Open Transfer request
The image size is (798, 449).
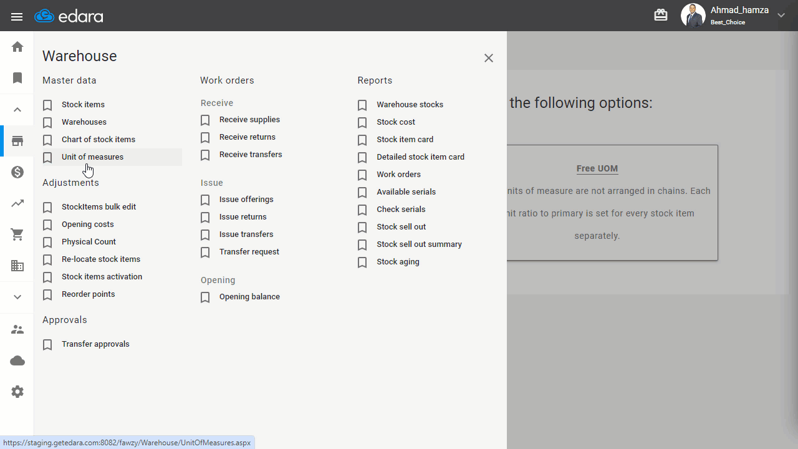click(x=249, y=252)
